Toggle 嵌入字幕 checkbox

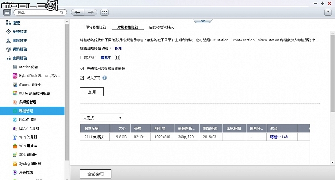[82, 78]
